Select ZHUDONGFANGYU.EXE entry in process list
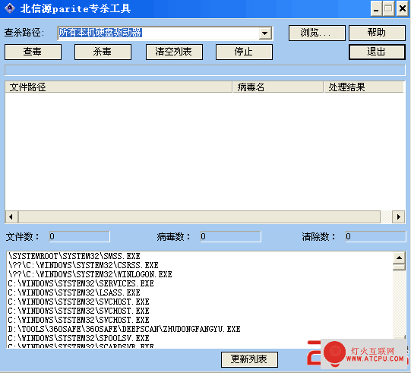 coord(125,329)
